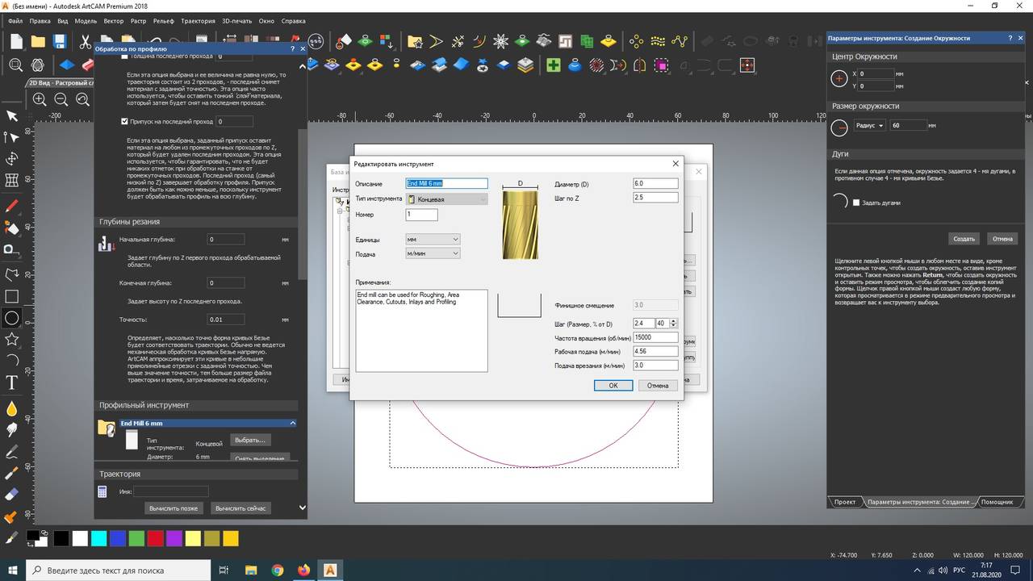Click the Tool Database folder star icon
Viewport: 1033px width, 581px height.
click(x=415, y=40)
